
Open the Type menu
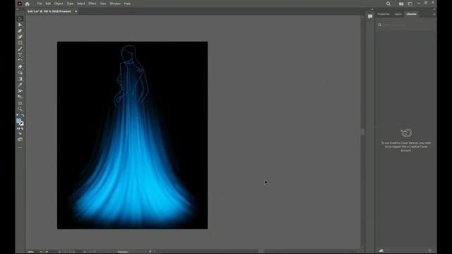pos(70,4)
